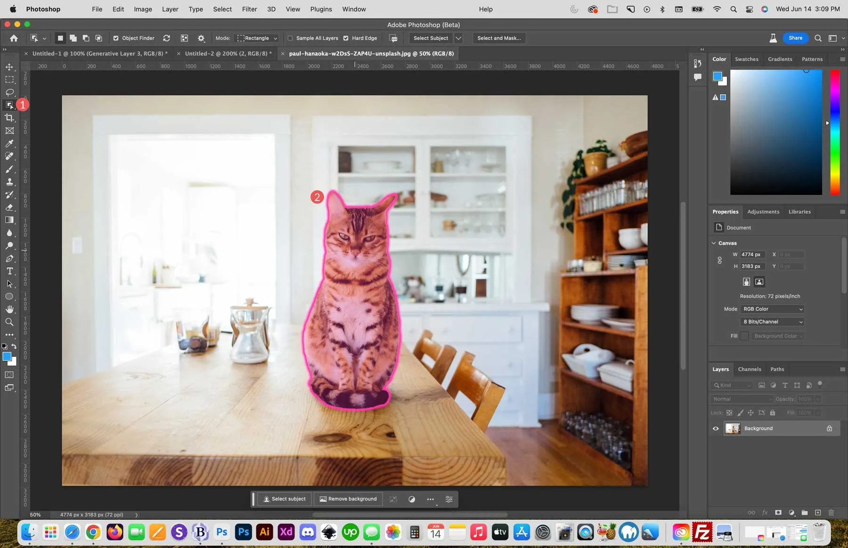Screen dimensions: 848x548
Task: Open the Mode Rectangle dropdown
Action: [257, 38]
